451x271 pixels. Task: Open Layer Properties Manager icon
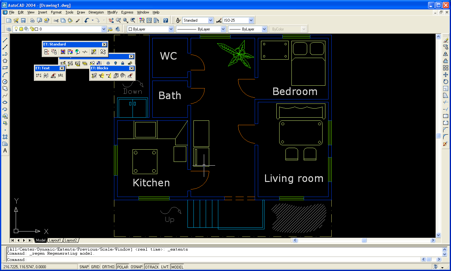(x=9, y=29)
